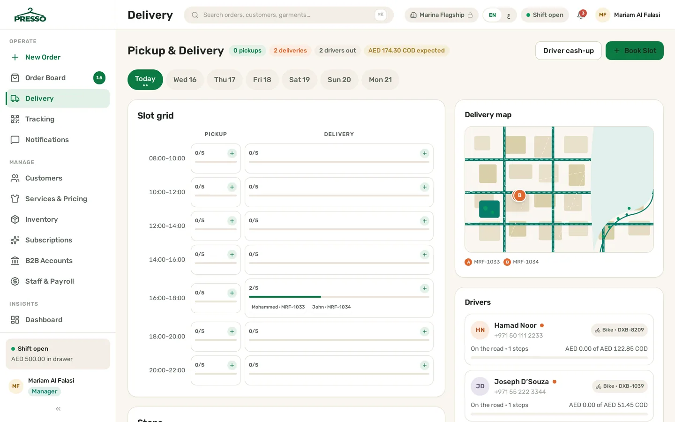Screen dimensions: 675x422
Task: Add a delivery to the 12:00–14:00 slot
Action: point(425,221)
